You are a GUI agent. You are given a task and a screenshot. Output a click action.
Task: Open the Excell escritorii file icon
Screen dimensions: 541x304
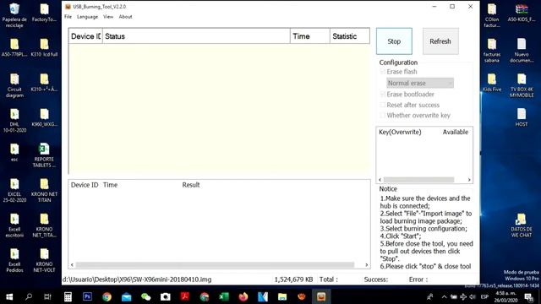14,225
